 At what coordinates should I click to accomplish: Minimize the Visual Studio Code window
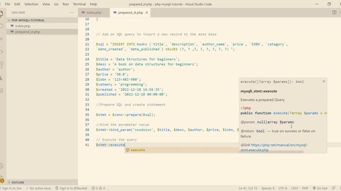click(x=317, y=4)
